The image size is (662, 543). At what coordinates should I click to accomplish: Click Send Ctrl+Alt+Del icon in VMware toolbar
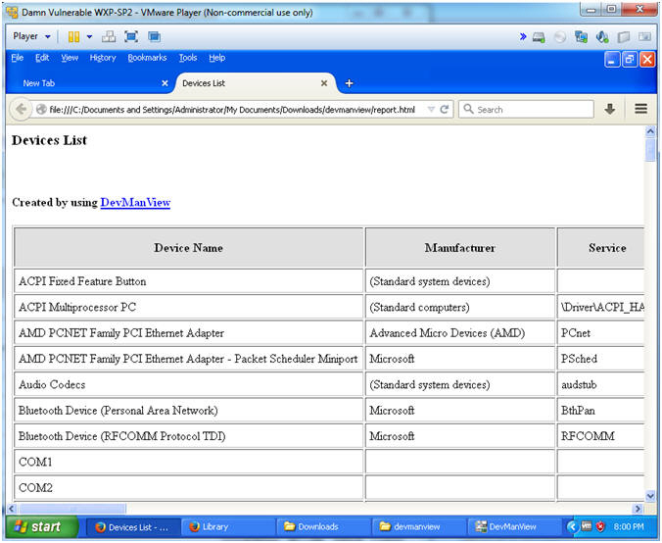coord(109,37)
